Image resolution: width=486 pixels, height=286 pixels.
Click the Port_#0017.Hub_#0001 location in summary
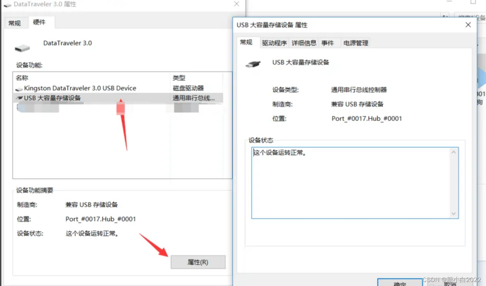point(101,219)
